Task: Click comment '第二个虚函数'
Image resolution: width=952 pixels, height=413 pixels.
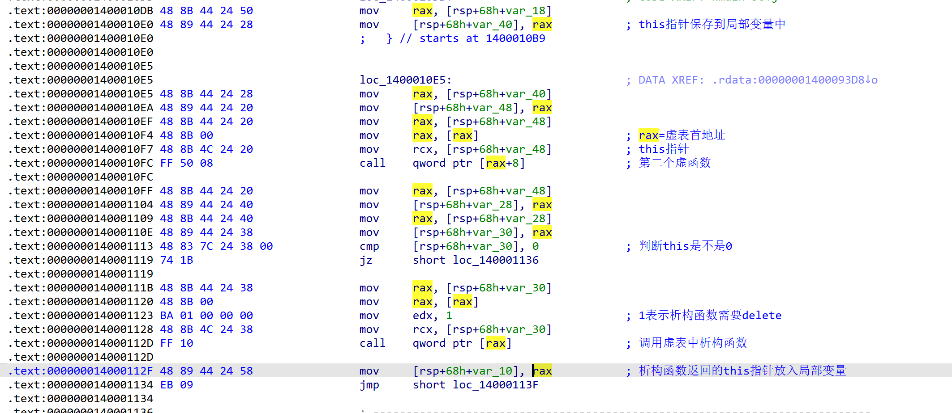Action: (x=674, y=163)
